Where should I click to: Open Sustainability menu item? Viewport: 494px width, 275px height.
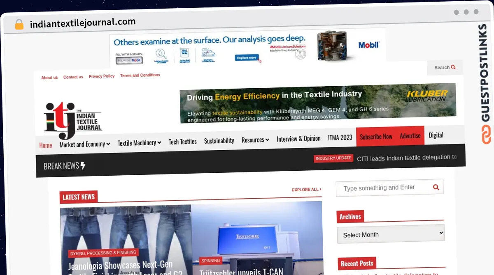(219, 141)
